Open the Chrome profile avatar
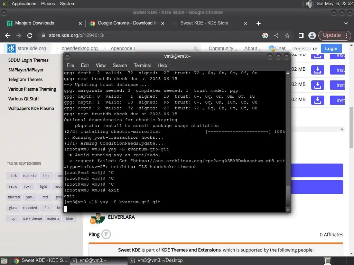The width and height of the screenshot is (354, 265). coord(312,36)
